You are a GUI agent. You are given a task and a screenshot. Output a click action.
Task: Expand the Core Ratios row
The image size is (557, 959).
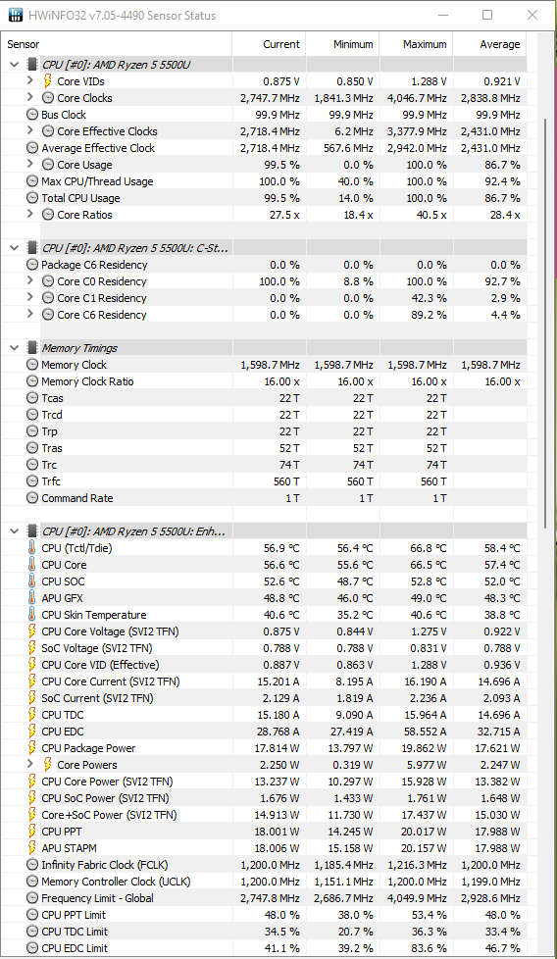(x=30, y=215)
